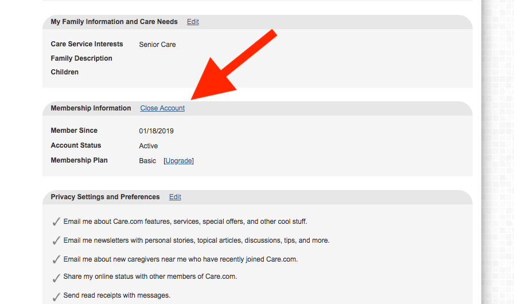
Task: Click 'Privacy Settings and Preferences' heading
Action: point(105,197)
